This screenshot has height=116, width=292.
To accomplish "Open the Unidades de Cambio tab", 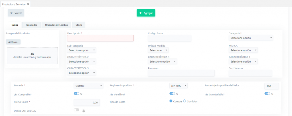I will click(x=56, y=25).
